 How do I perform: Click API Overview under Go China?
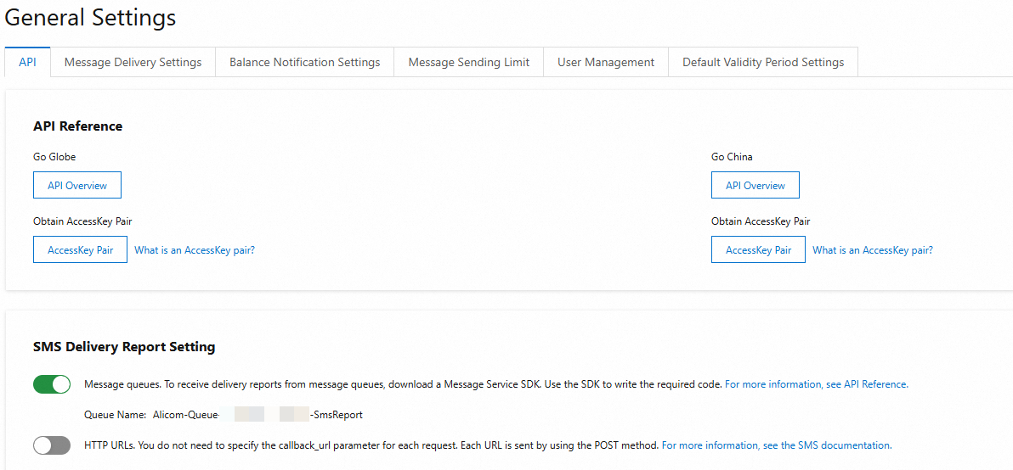point(756,185)
